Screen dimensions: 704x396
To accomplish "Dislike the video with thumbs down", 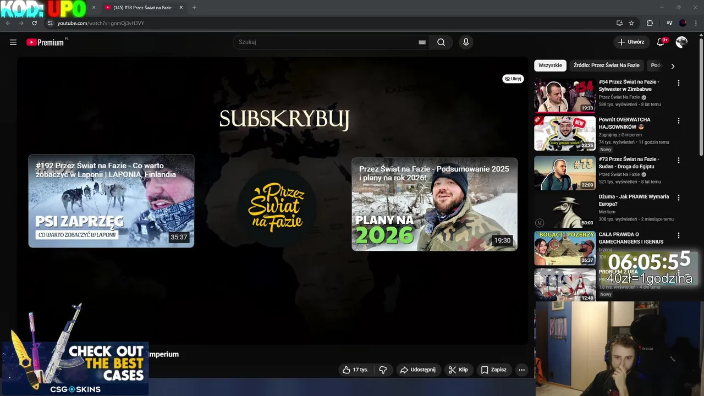I will [383, 370].
